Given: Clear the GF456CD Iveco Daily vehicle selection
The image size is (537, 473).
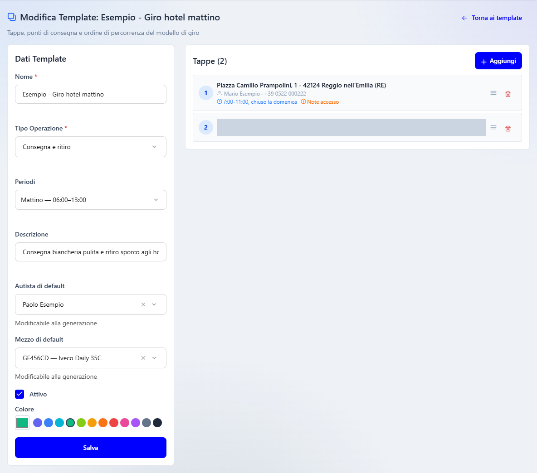Looking at the screenshot, I should coord(143,358).
